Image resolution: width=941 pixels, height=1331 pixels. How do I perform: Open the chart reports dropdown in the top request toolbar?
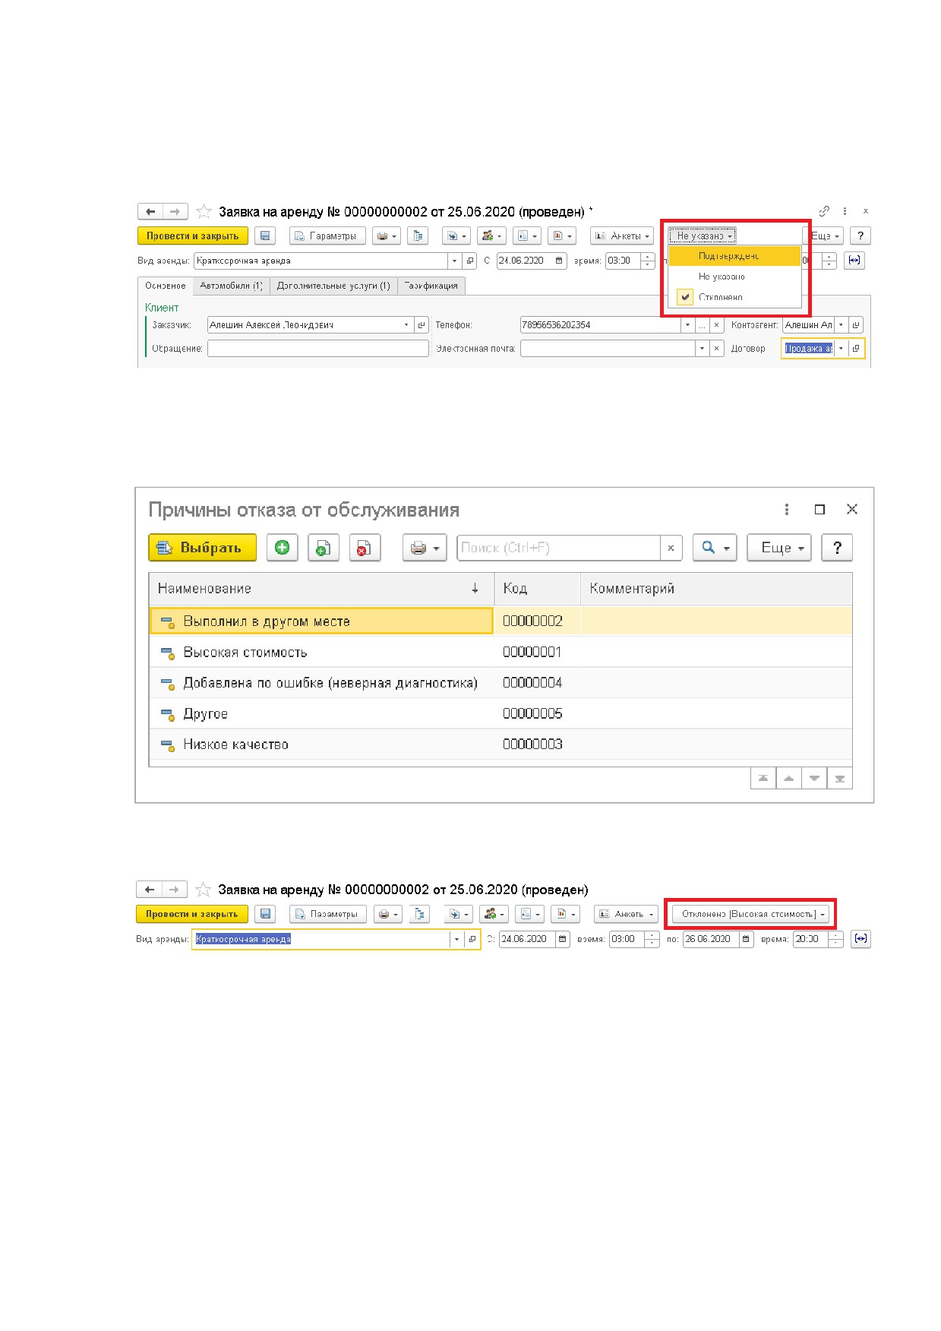pyautogui.click(x=562, y=236)
